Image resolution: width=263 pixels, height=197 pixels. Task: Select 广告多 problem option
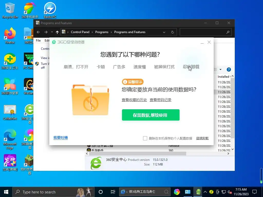[119, 67]
